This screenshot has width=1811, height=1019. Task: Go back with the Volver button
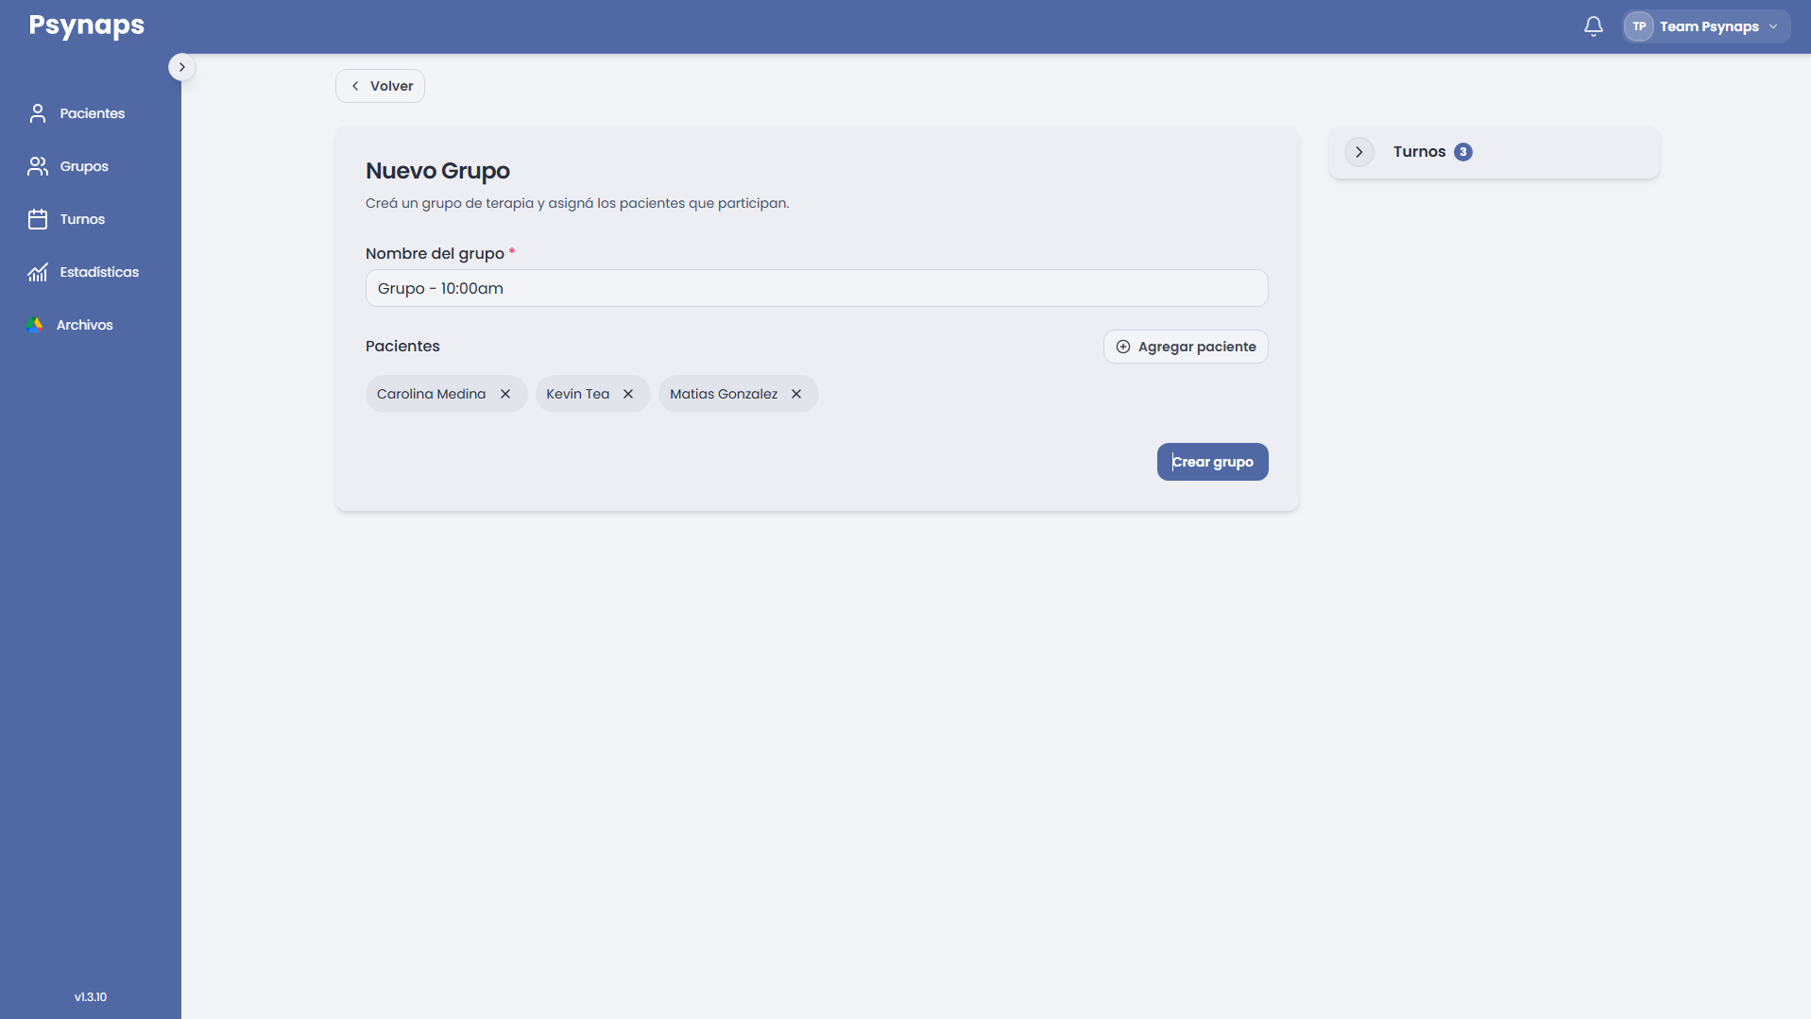coord(380,86)
